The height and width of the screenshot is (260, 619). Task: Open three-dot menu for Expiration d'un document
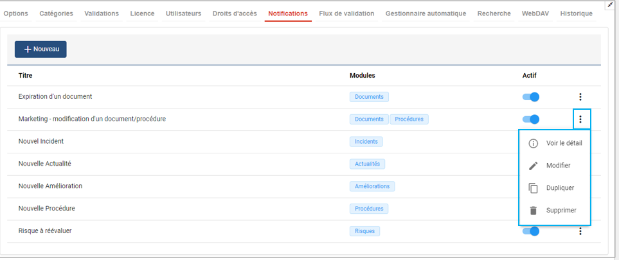tap(580, 97)
